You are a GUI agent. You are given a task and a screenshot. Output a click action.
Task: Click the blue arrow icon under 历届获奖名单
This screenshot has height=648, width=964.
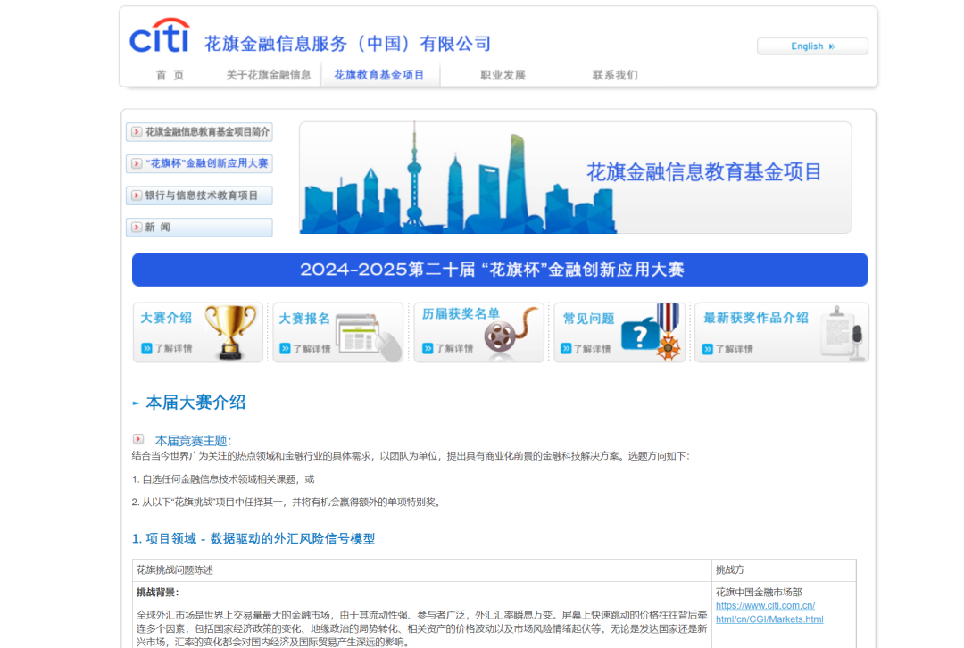tap(428, 349)
